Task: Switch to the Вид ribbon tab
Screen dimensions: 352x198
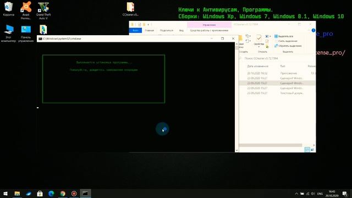Action: (x=181, y=30)
